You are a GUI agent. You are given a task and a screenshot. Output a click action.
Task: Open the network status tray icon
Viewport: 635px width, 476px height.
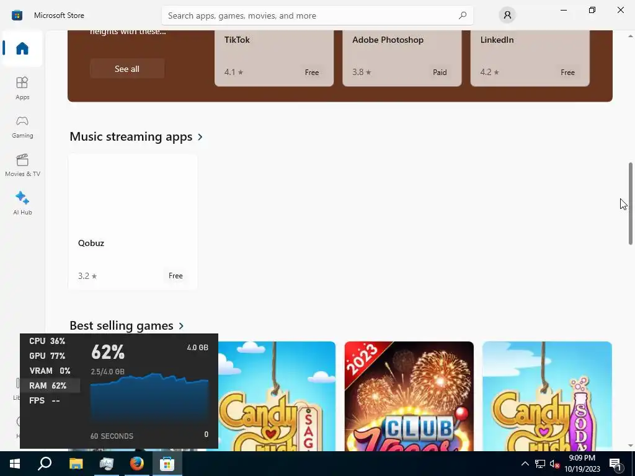[x=540, y=464]
